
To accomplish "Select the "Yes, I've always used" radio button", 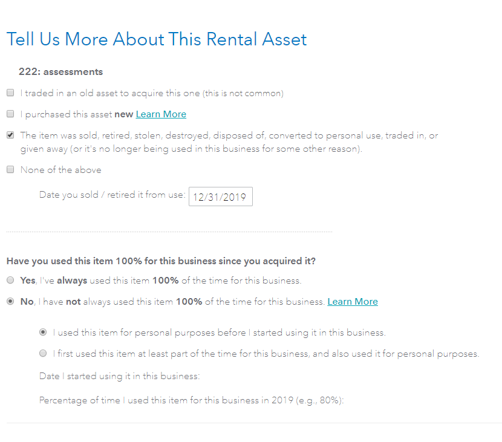I will tap(10, 281).
